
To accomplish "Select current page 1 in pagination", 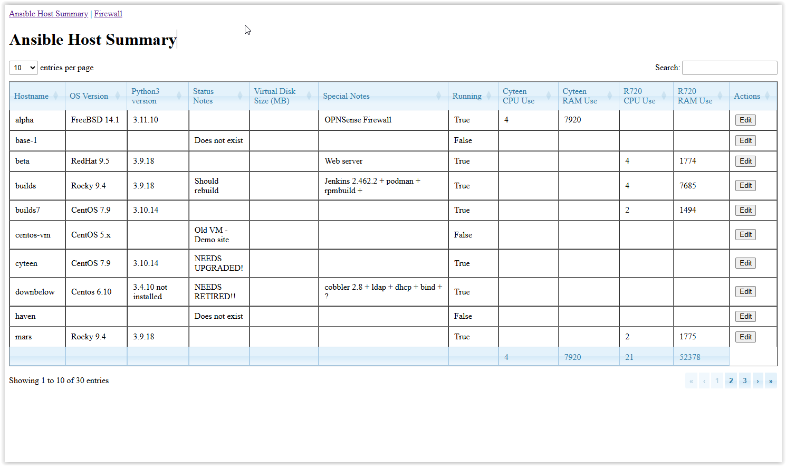I will tap(717, 381).
